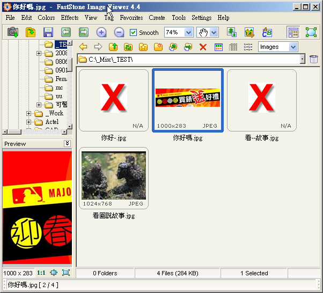Expand the Actel folder tree node
Screen dimensions: 323x293
click(28, 122)
